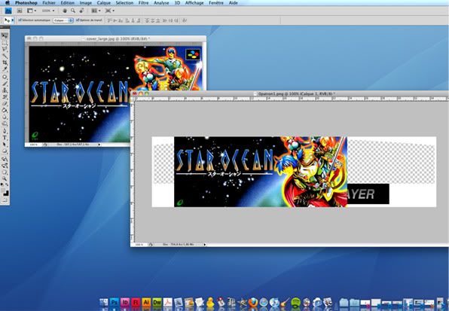Open the Calque menu
449x311 pixels.
[104, 3]
